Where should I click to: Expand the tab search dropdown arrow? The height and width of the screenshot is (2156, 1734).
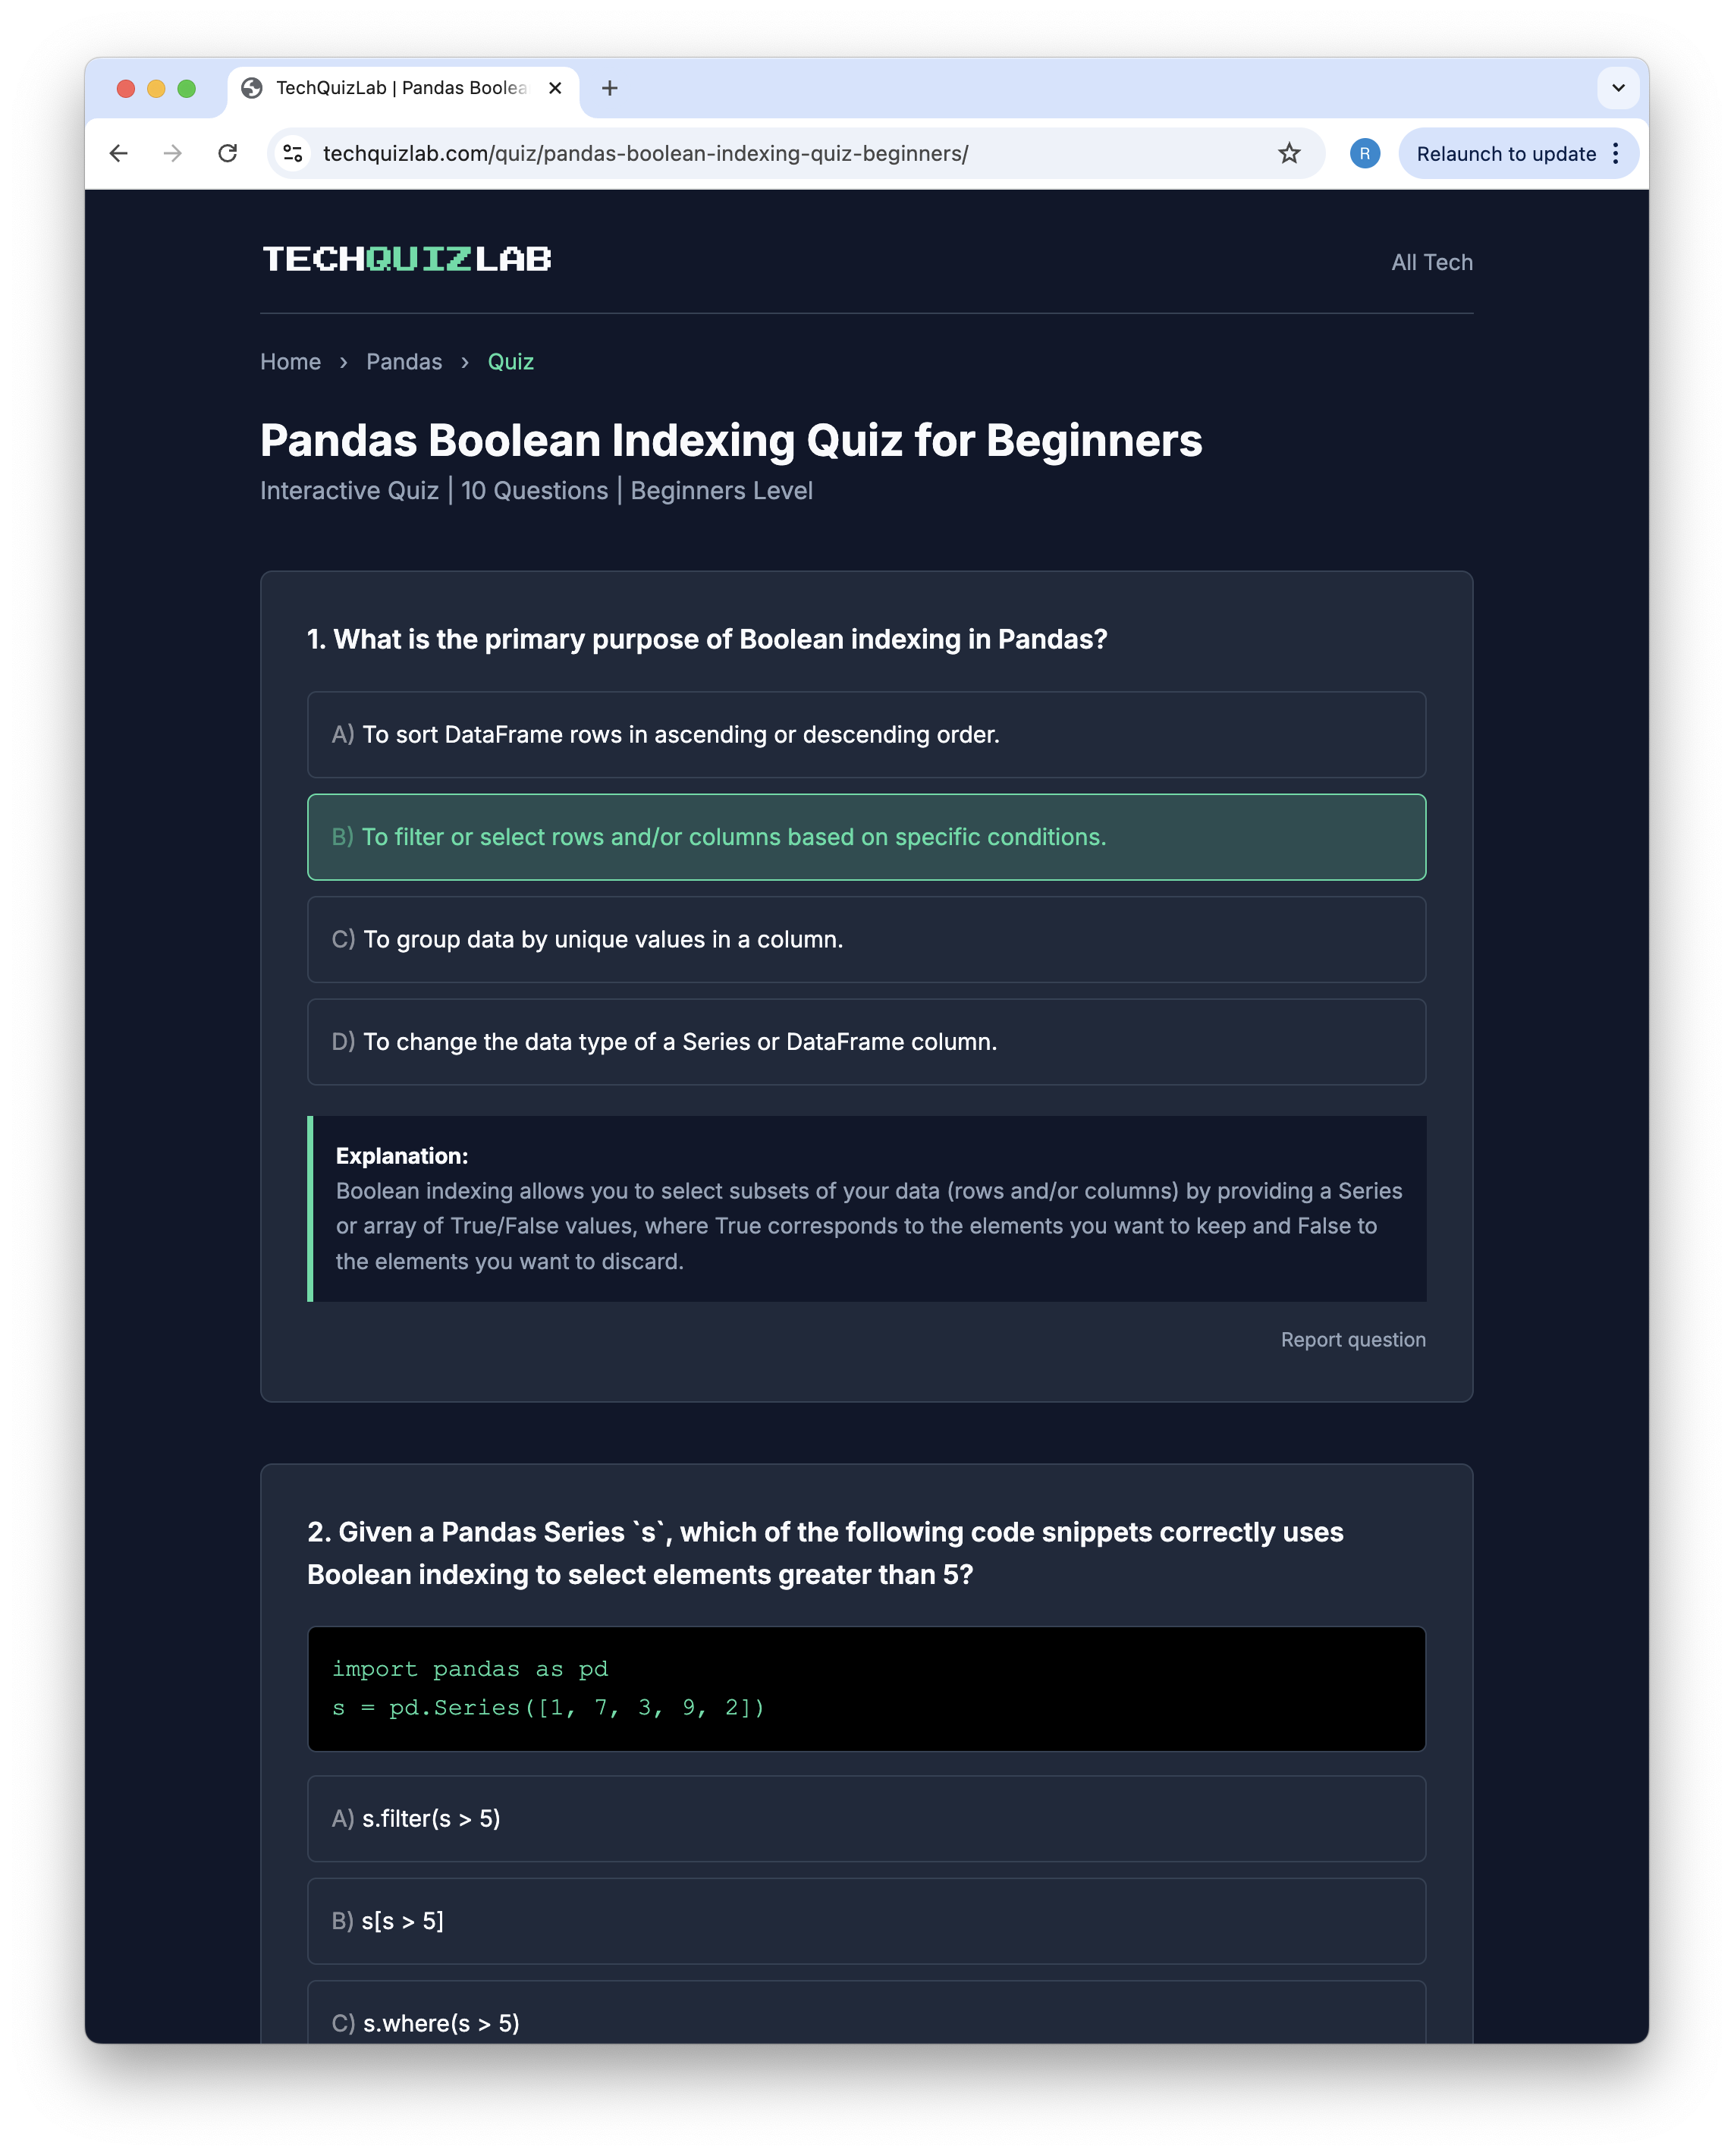(x=1618, y=88)
